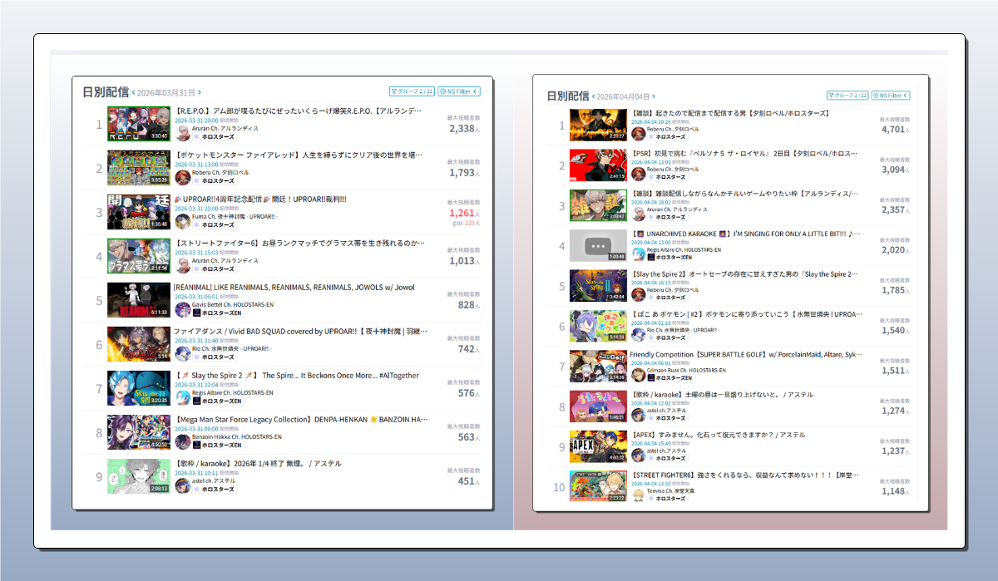
Task: Go to previous day in April 04 panel
Action: [593, 97]
